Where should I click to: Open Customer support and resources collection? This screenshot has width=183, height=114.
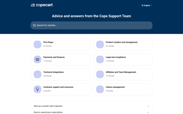tap(60, 89)
